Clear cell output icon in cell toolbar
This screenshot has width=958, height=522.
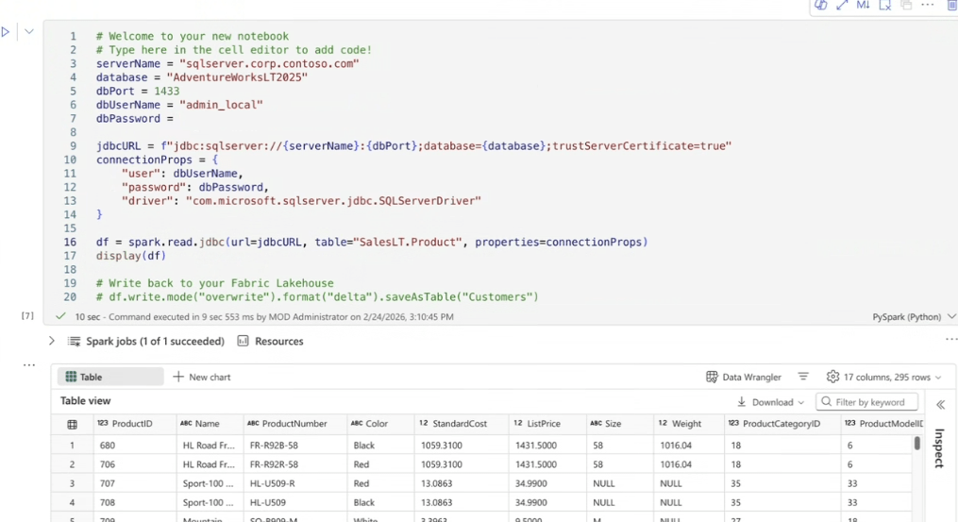coord(884,5)
